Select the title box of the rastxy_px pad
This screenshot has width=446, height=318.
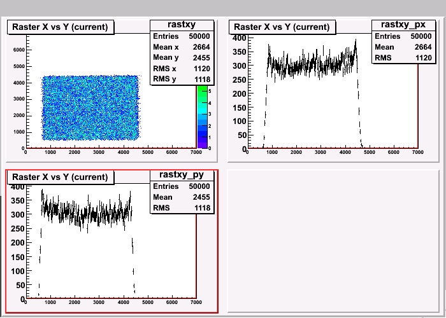282,27
